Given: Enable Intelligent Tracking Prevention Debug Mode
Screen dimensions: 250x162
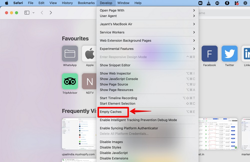Looking at the screenshot, I should click(147, 120).
